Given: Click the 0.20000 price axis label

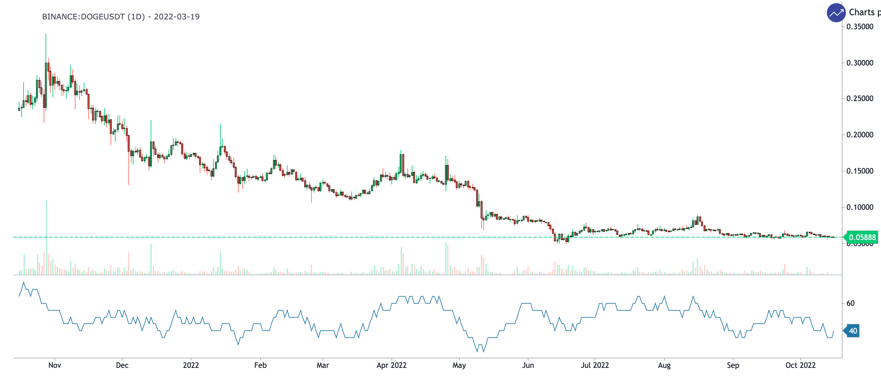Looking at the screenshot, I should point(859,135).
